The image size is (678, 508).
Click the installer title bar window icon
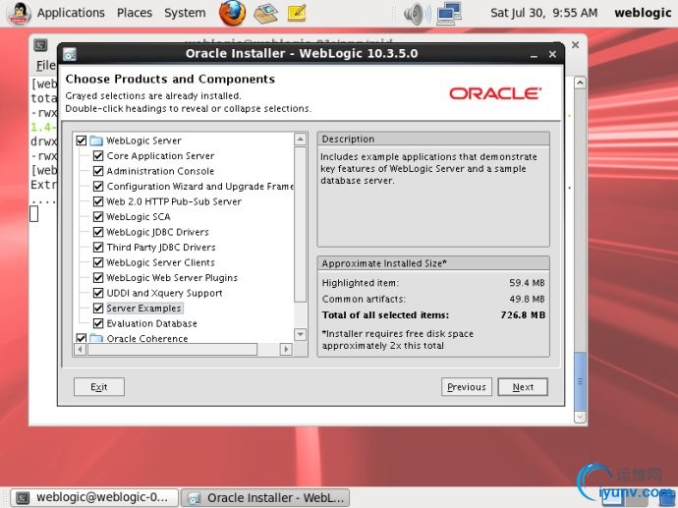coord(70,54)
